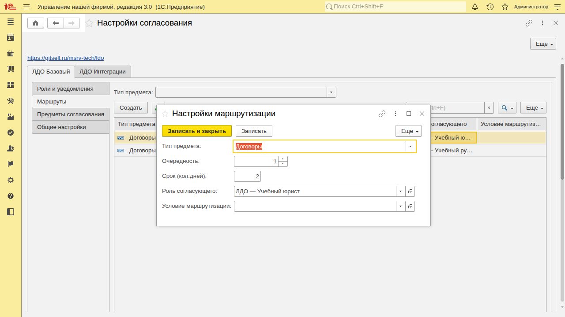This screenshot has width=565, height=317.
Task: Open the gitsell.ru msrv-tech link
Action: pos(66,58)
